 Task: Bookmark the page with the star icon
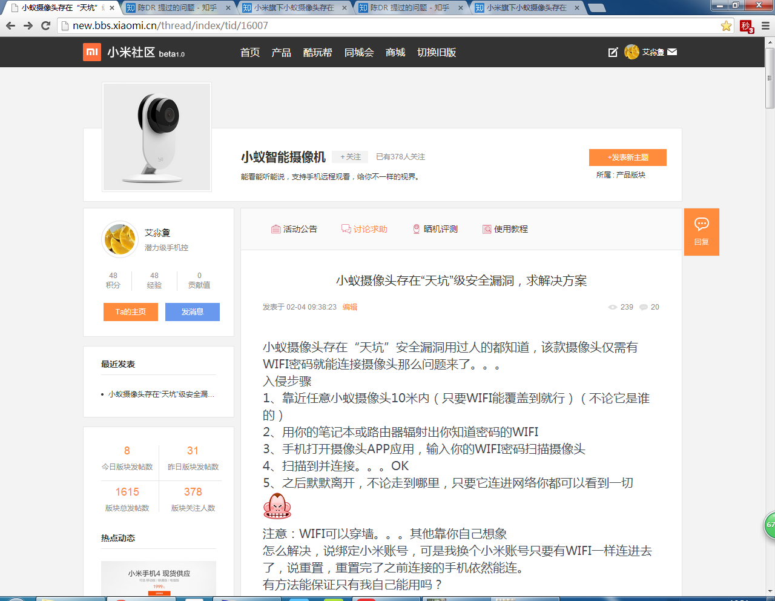tap(727, 27)
